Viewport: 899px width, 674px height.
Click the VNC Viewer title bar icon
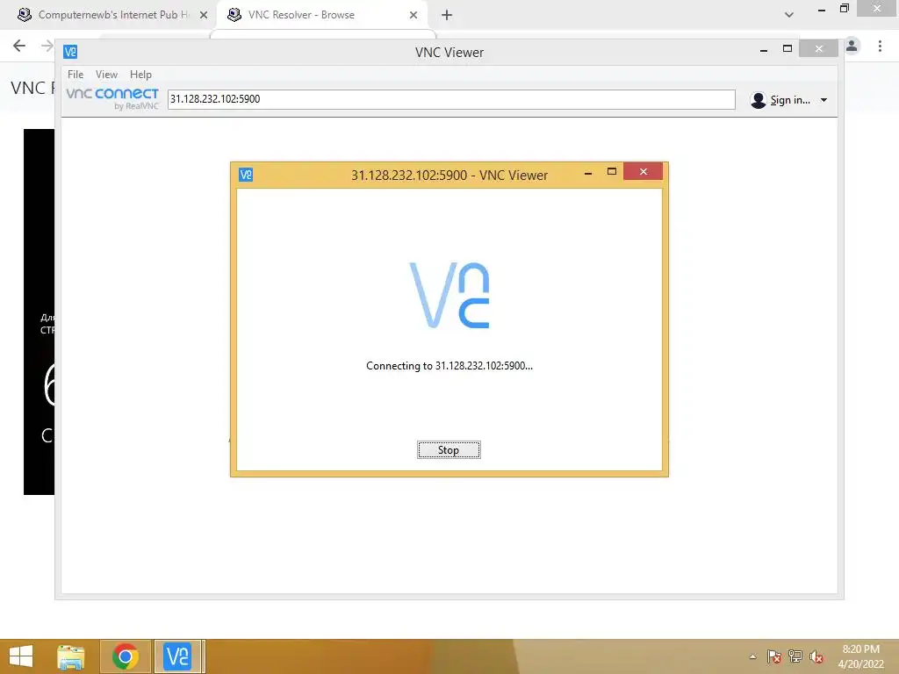[70, 52]
